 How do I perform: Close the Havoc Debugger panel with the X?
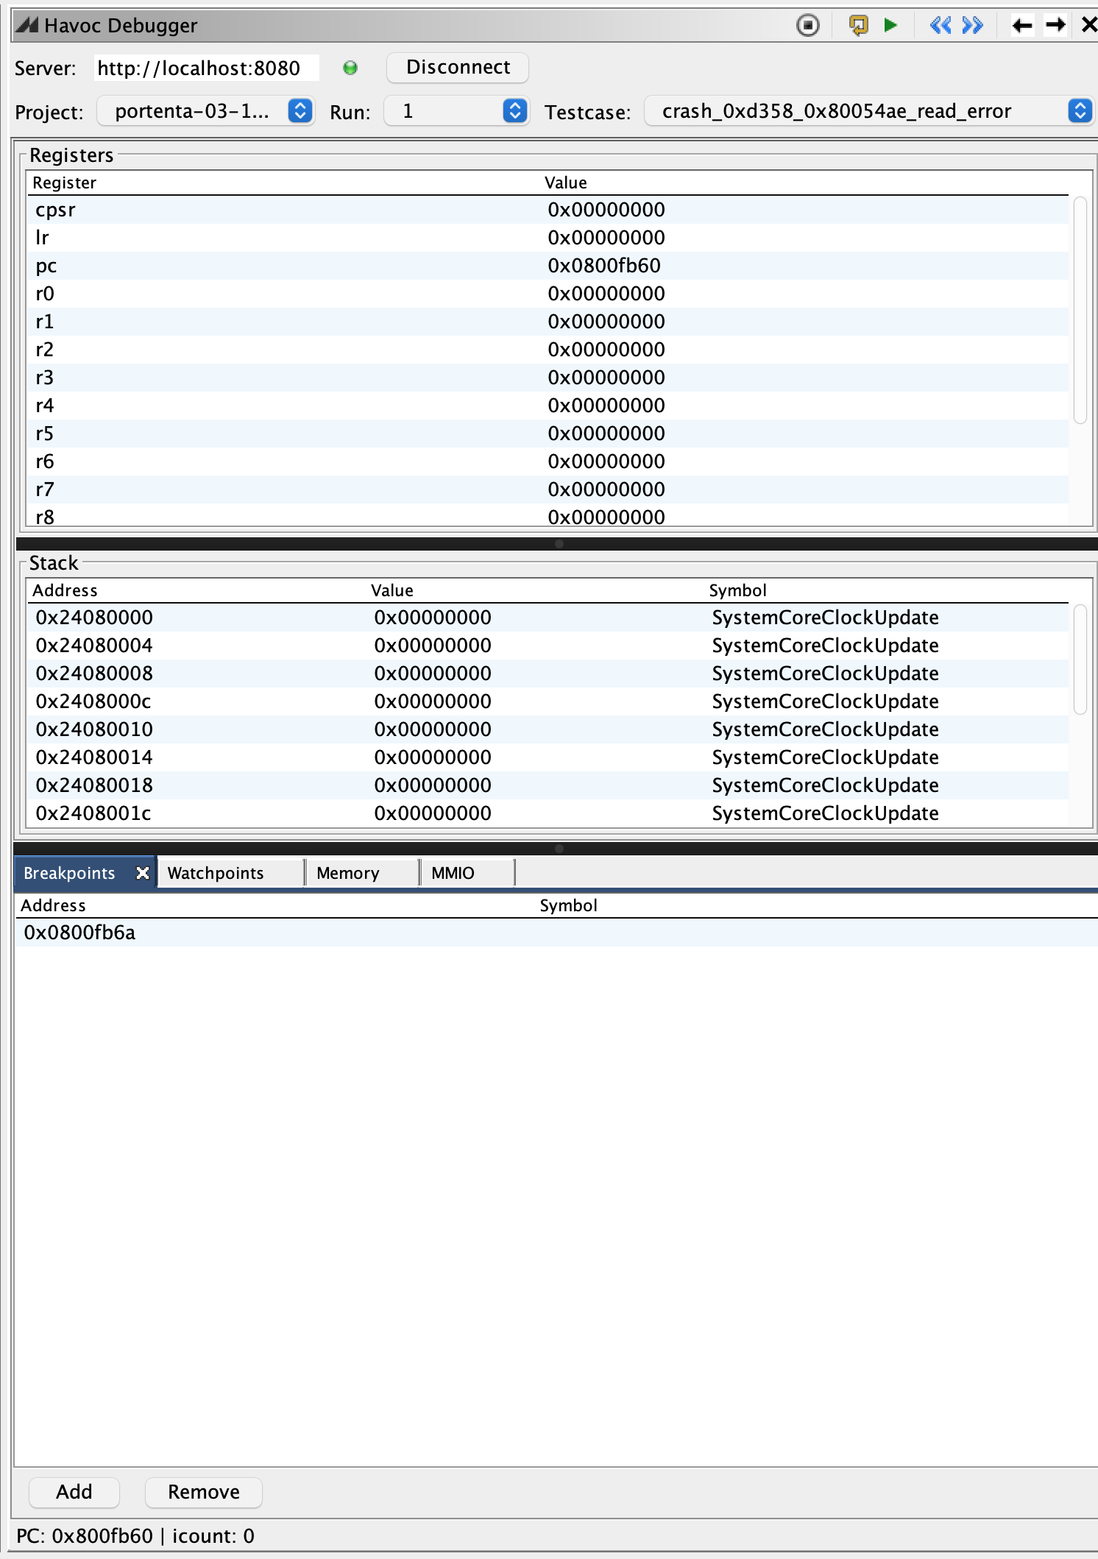click(1089, 26)
